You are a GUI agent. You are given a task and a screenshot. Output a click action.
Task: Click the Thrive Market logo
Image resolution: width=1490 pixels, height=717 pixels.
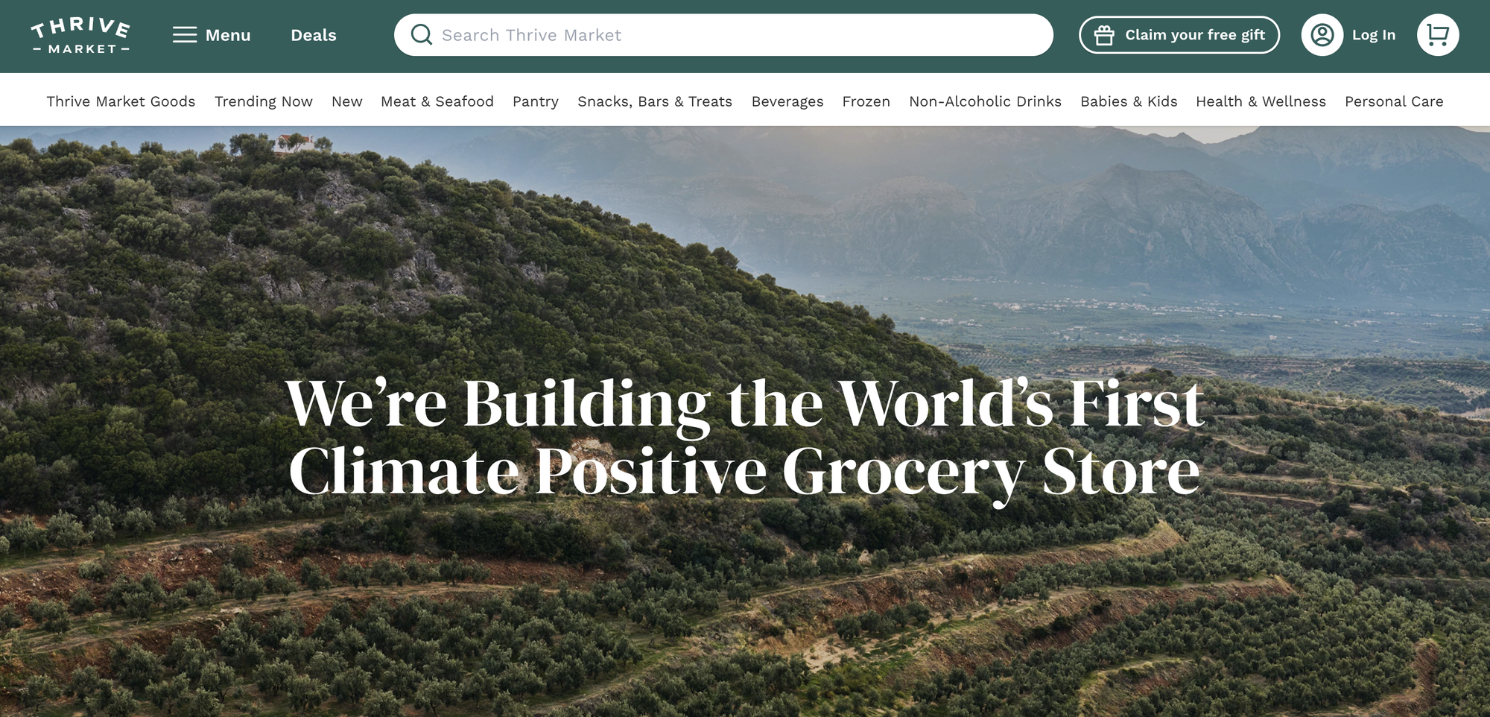(x=80, y=35)
